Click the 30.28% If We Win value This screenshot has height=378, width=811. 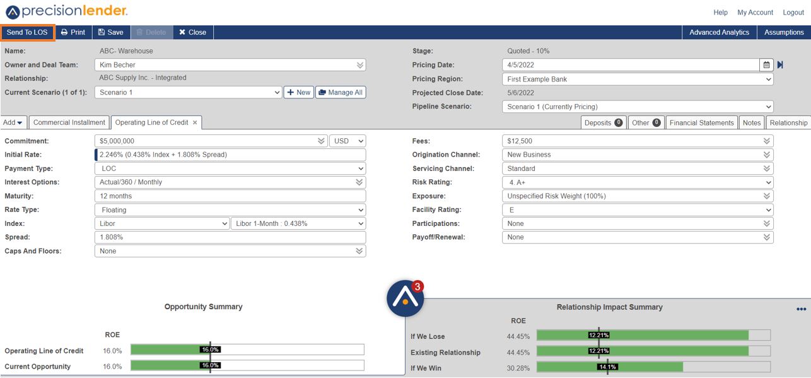click(518, 368)
